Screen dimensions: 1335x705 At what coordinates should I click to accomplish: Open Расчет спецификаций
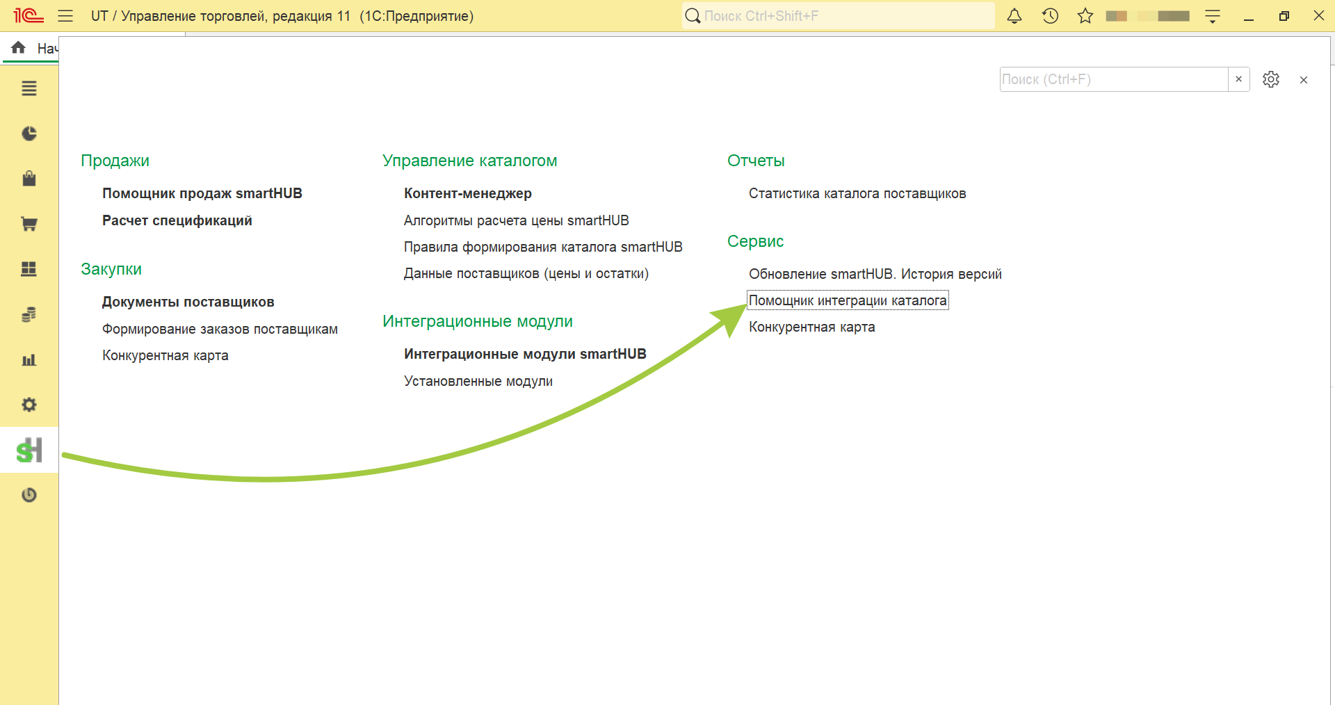[177, 220]
